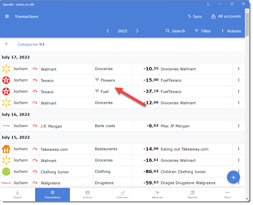Click the Walmart logo on the -16.61 row
Screen dimensions: 253x205
[x=6, y=160]
